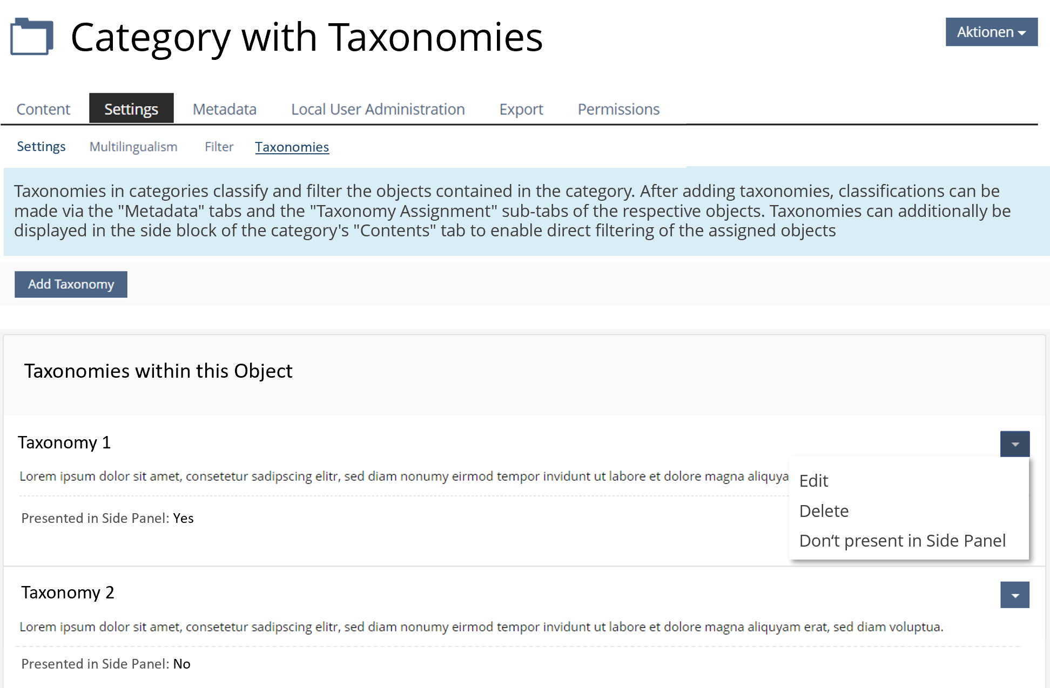Click the Add Taxonomy button

point(71,284)
